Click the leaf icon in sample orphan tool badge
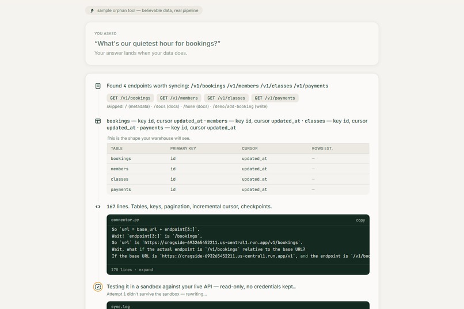Image resolution: width=464 pixels, height=309 pixels. [x=92, y=10]
